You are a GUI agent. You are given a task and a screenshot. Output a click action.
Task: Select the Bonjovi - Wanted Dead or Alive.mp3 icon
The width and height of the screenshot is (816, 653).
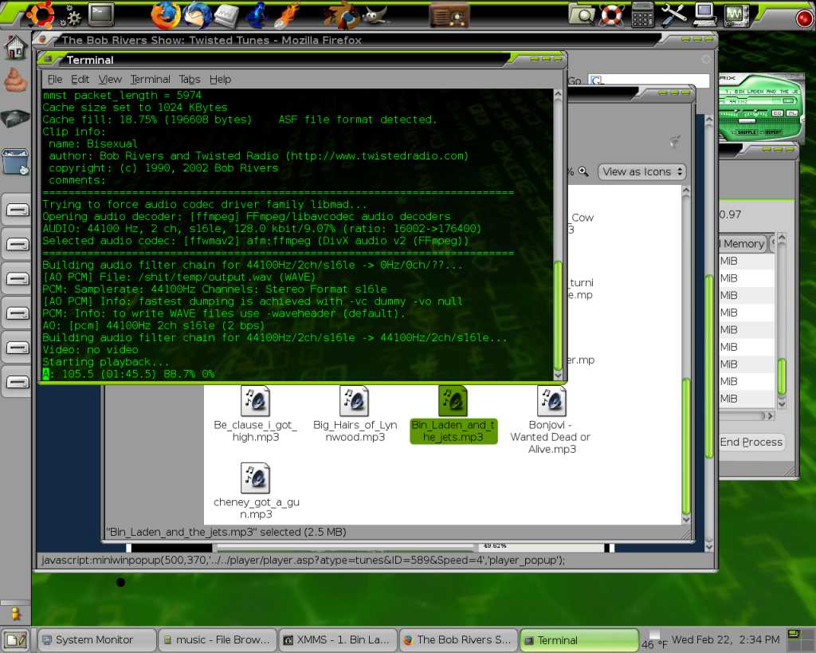click(x=551, y=401)
